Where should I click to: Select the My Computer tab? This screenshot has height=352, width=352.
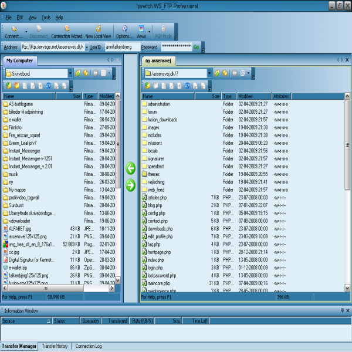20,60
